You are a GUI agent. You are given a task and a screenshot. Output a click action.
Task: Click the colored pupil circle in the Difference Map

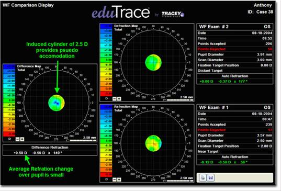[x=57, y=103]
